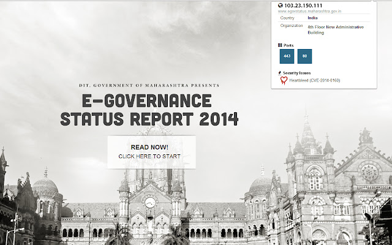Select the 103.23.150.111 IP address heading
This screenshot has height=245, width=392.
[303, 6]
